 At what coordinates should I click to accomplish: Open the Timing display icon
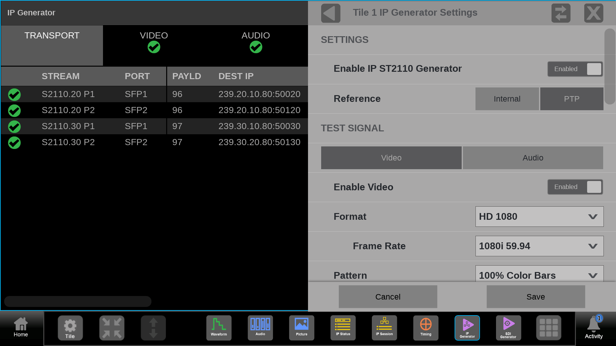[426, 327]
